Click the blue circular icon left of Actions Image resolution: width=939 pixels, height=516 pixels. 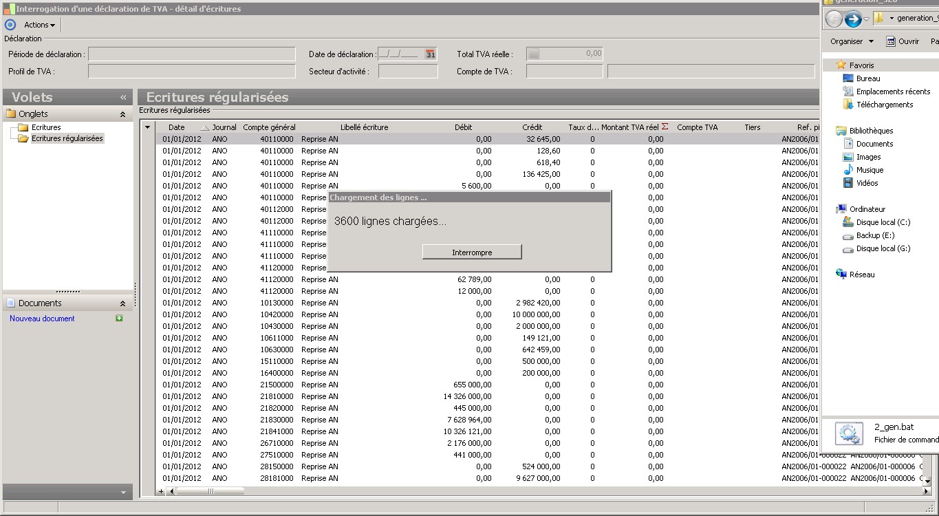10,25
